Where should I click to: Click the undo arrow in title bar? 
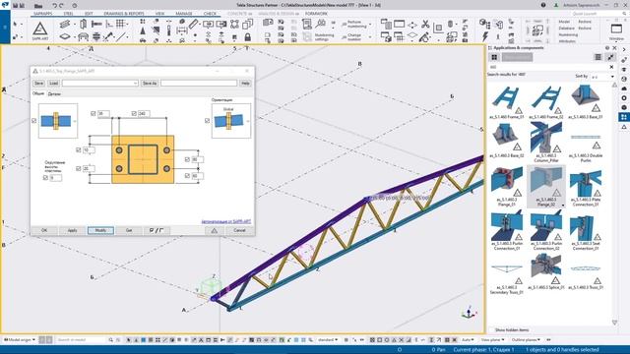point(54,6)
